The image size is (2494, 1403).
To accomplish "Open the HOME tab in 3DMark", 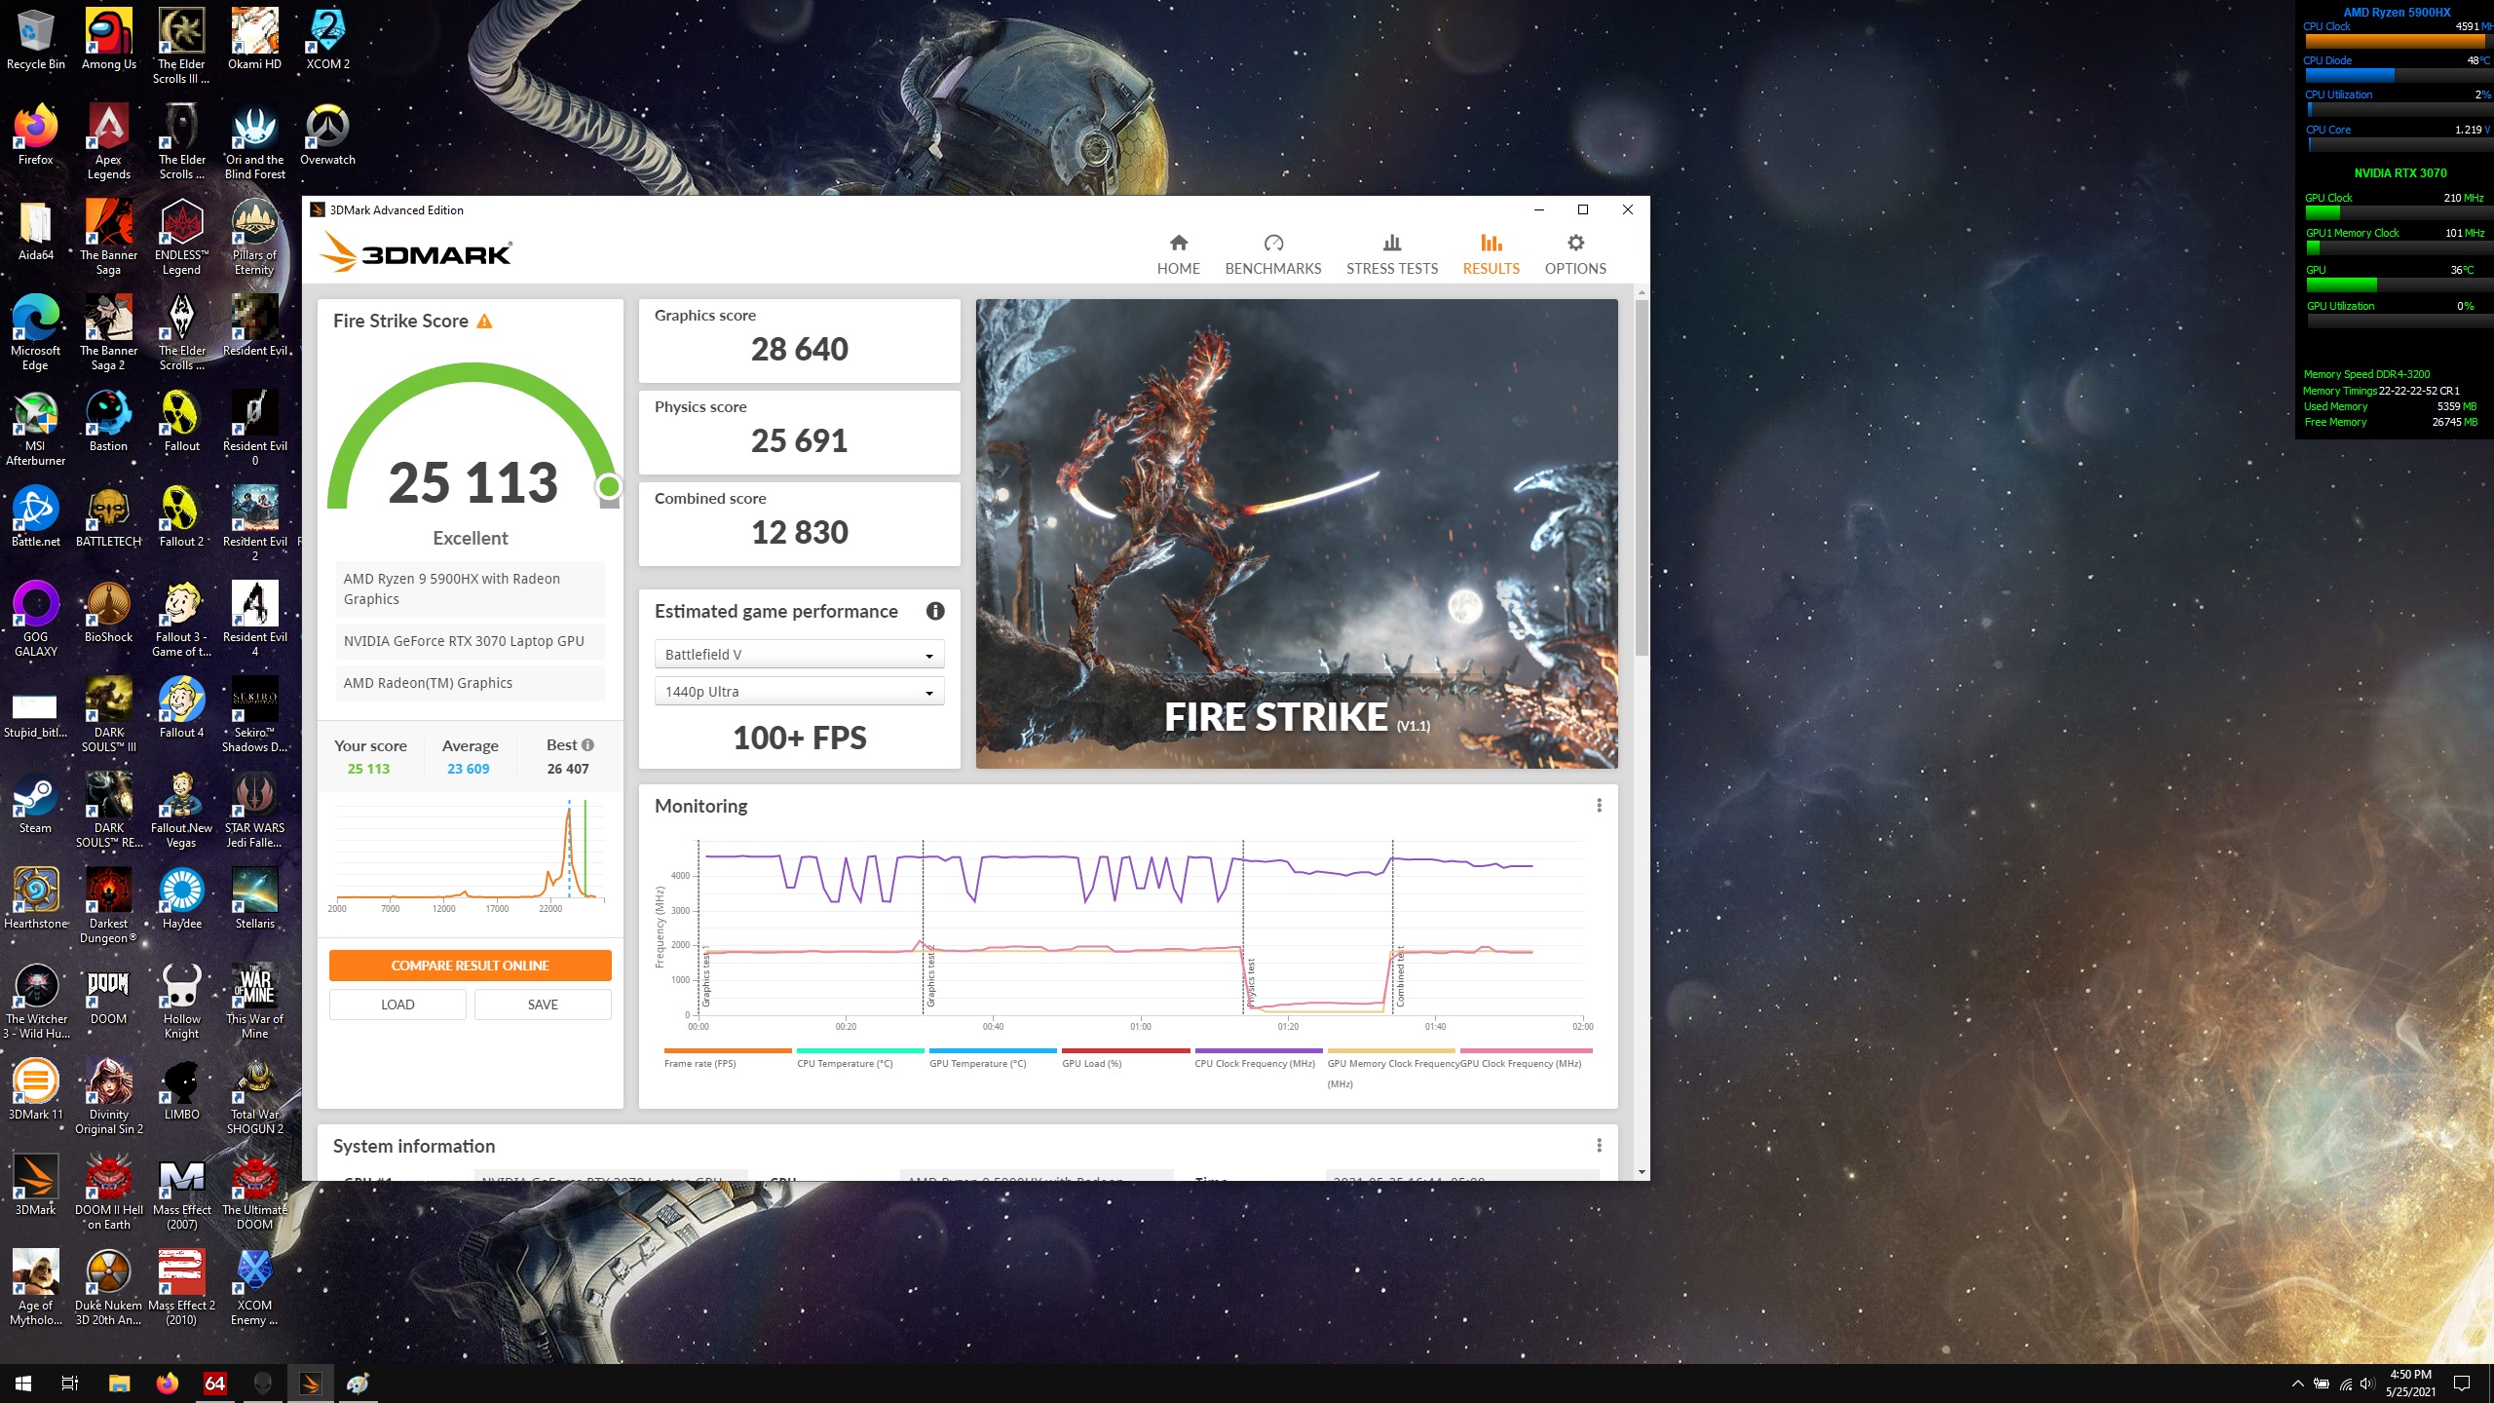I will [x=1178, y=254].
